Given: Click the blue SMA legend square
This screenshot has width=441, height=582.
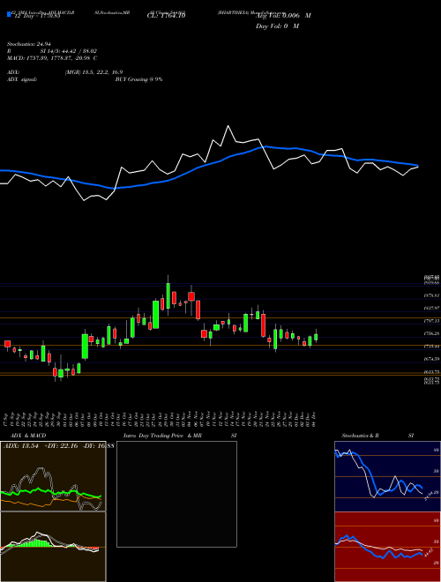Looking at the screenshot, I should click(x=9, y=14).
